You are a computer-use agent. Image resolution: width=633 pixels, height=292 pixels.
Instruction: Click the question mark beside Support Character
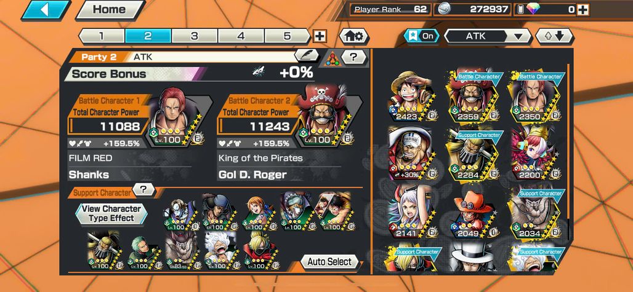pos(143,189)
